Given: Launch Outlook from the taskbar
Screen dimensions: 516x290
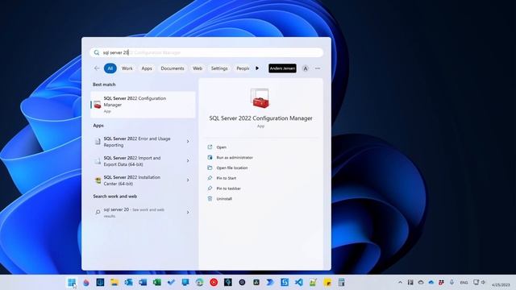Looking at the screenshot, I should pos(128,282).
